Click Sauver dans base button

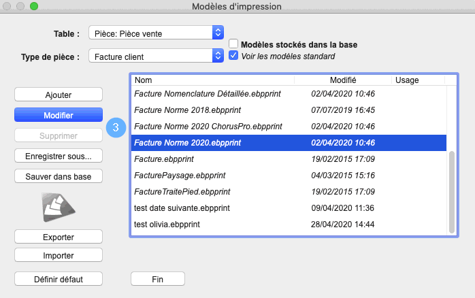click(59, 176)
